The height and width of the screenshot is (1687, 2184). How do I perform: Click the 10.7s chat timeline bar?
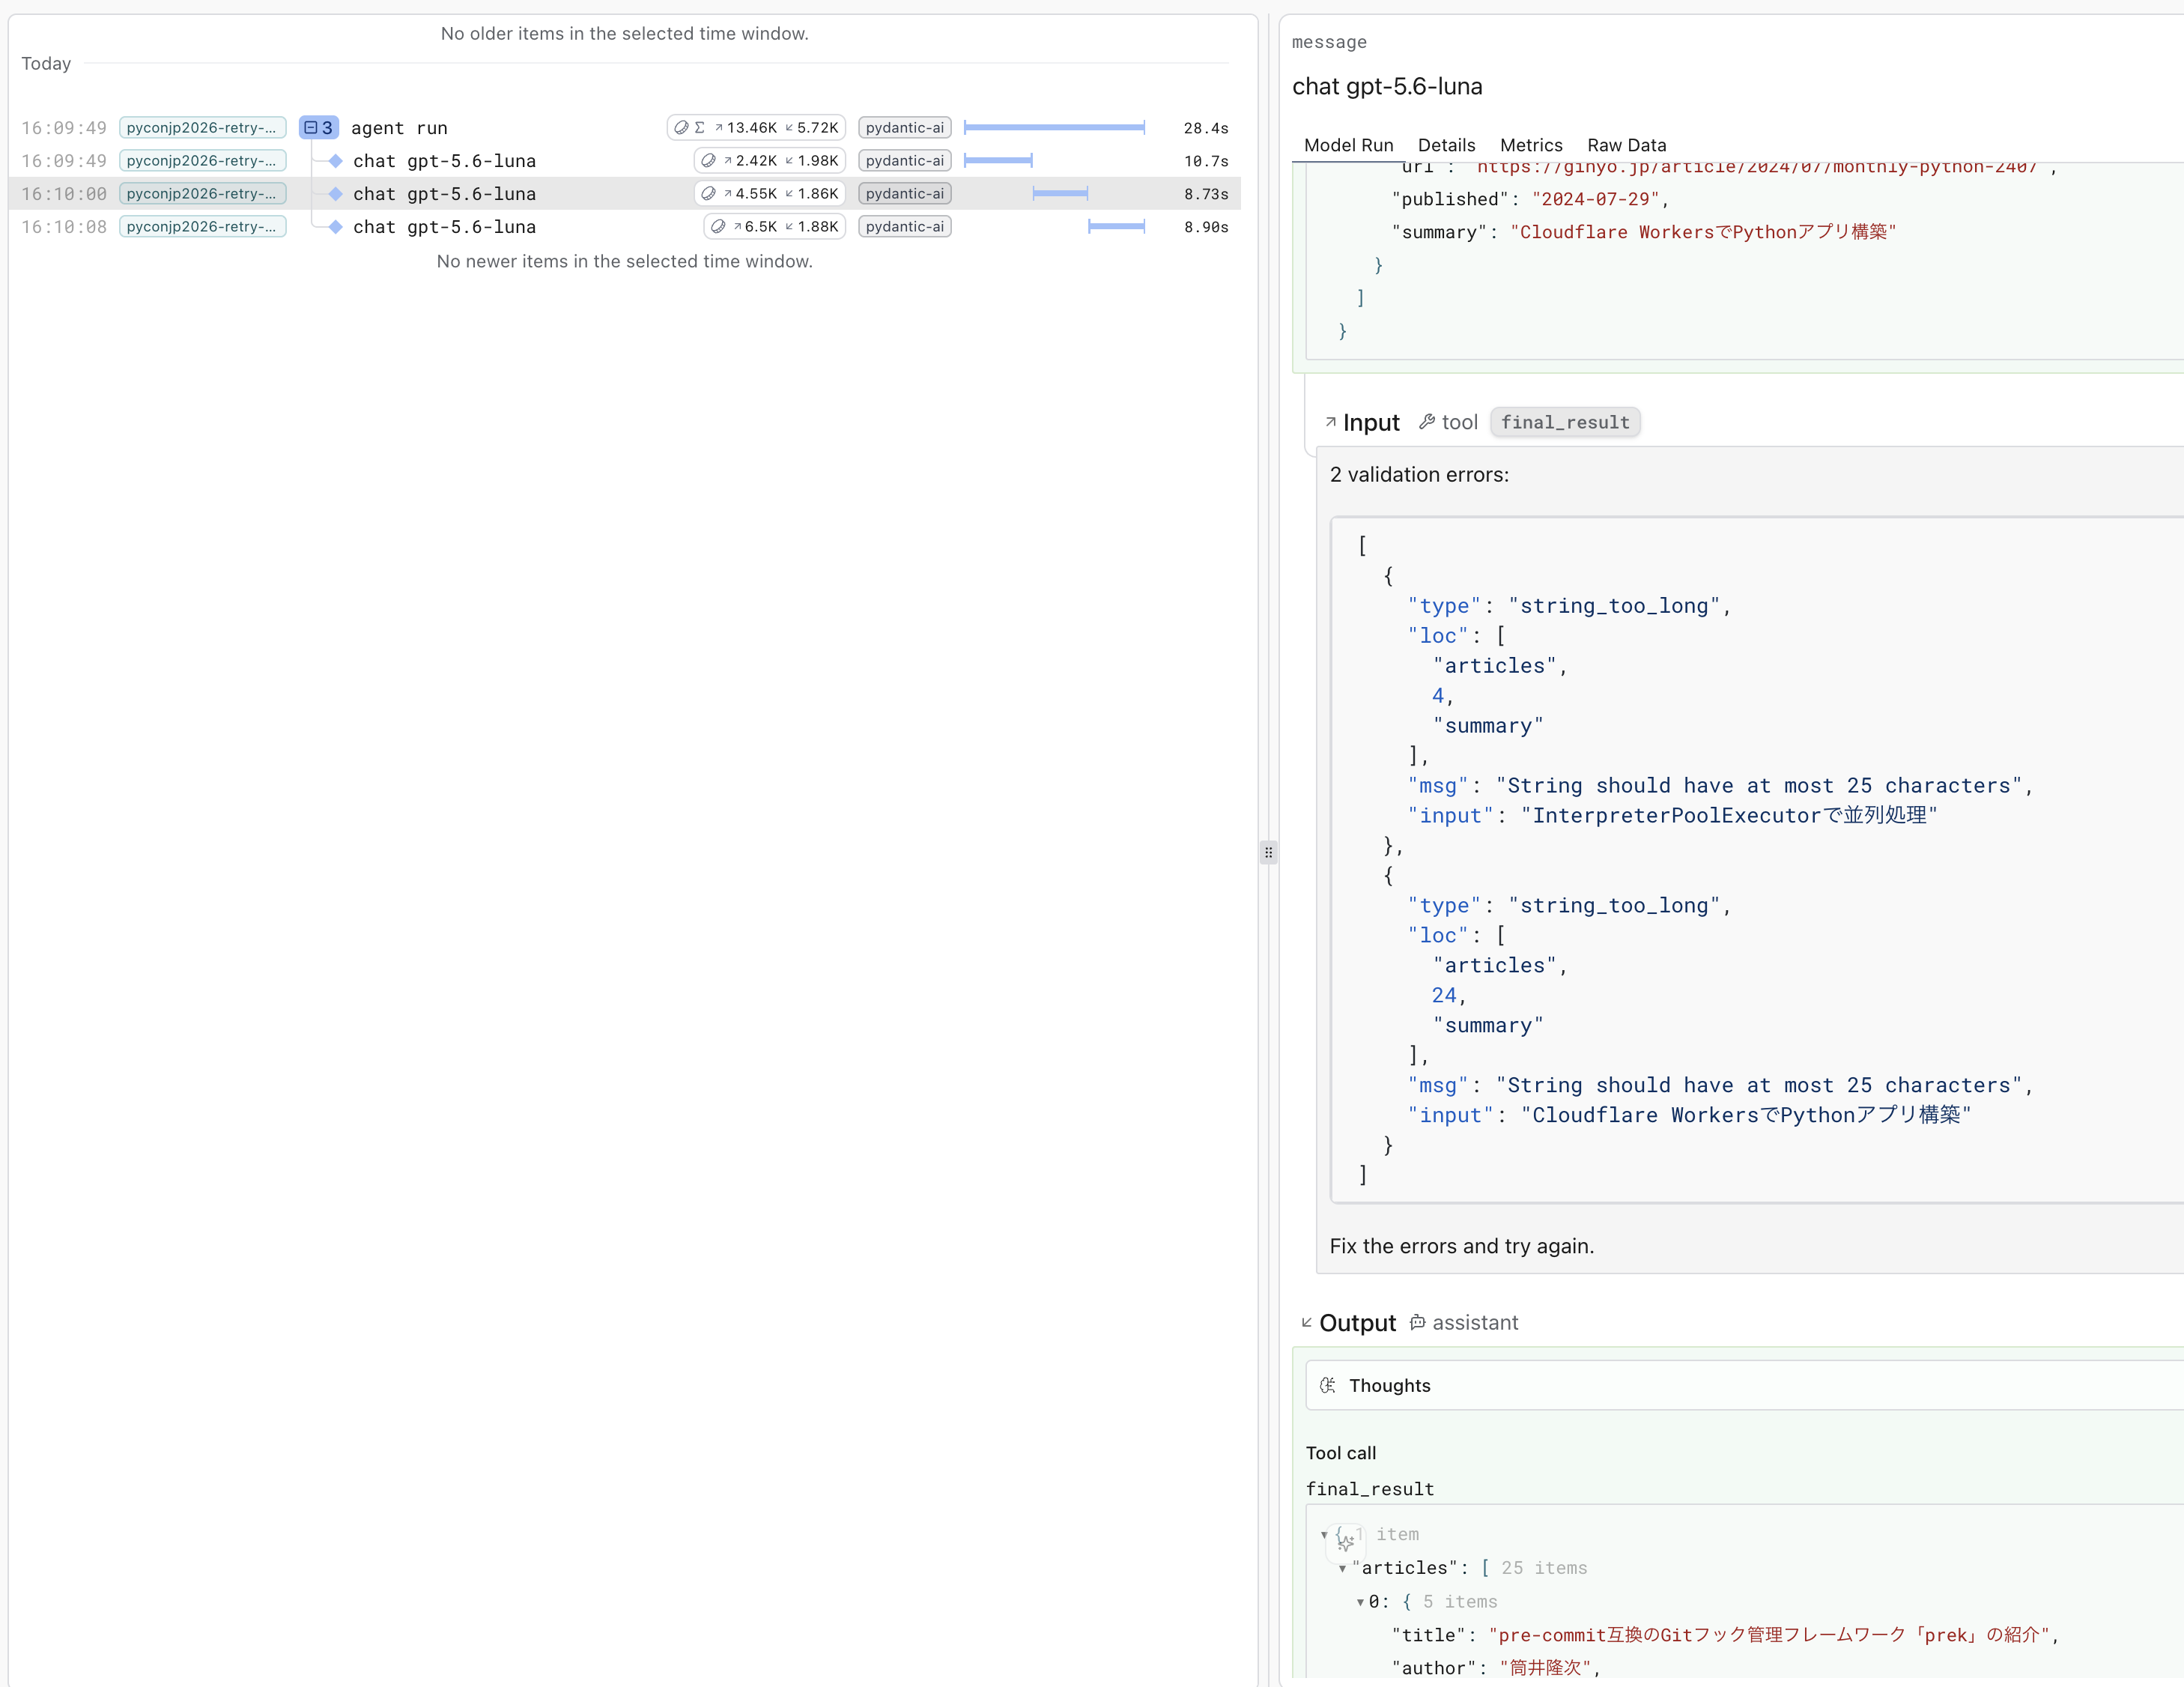(x=998, y=161)
